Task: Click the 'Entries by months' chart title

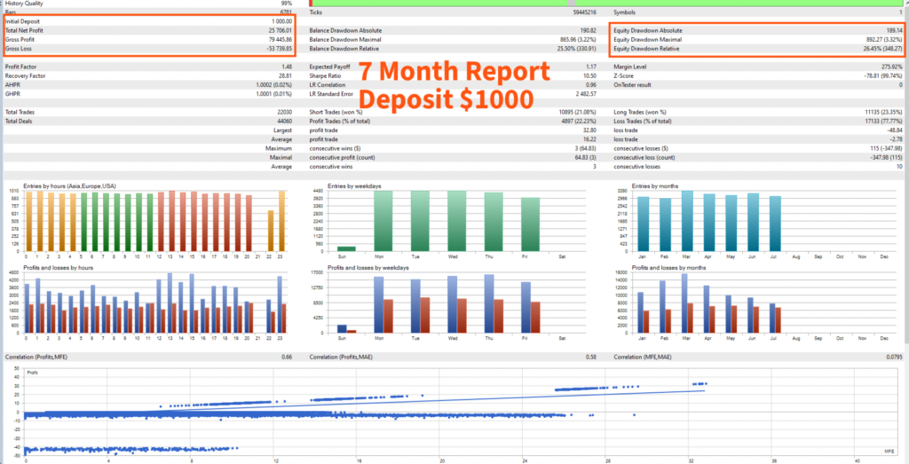Action: pyautogui.click(x=656, y=186)
